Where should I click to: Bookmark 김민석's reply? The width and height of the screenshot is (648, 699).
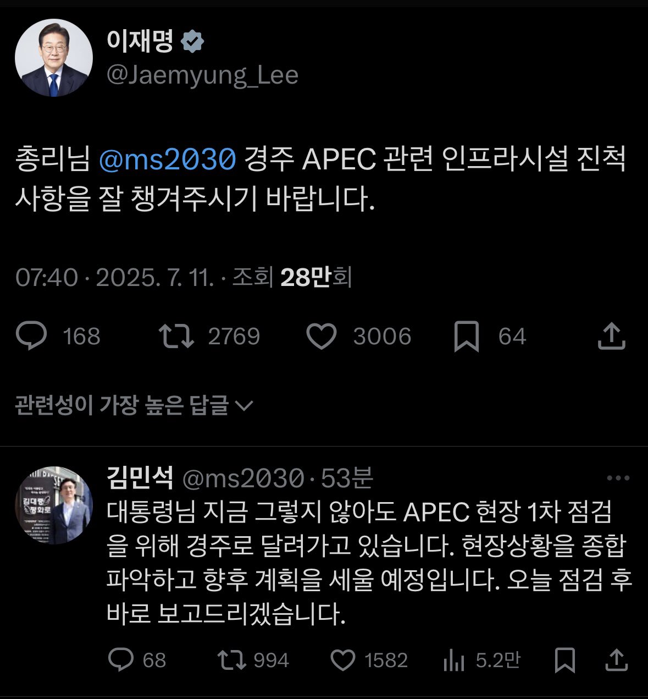[565, 662]
